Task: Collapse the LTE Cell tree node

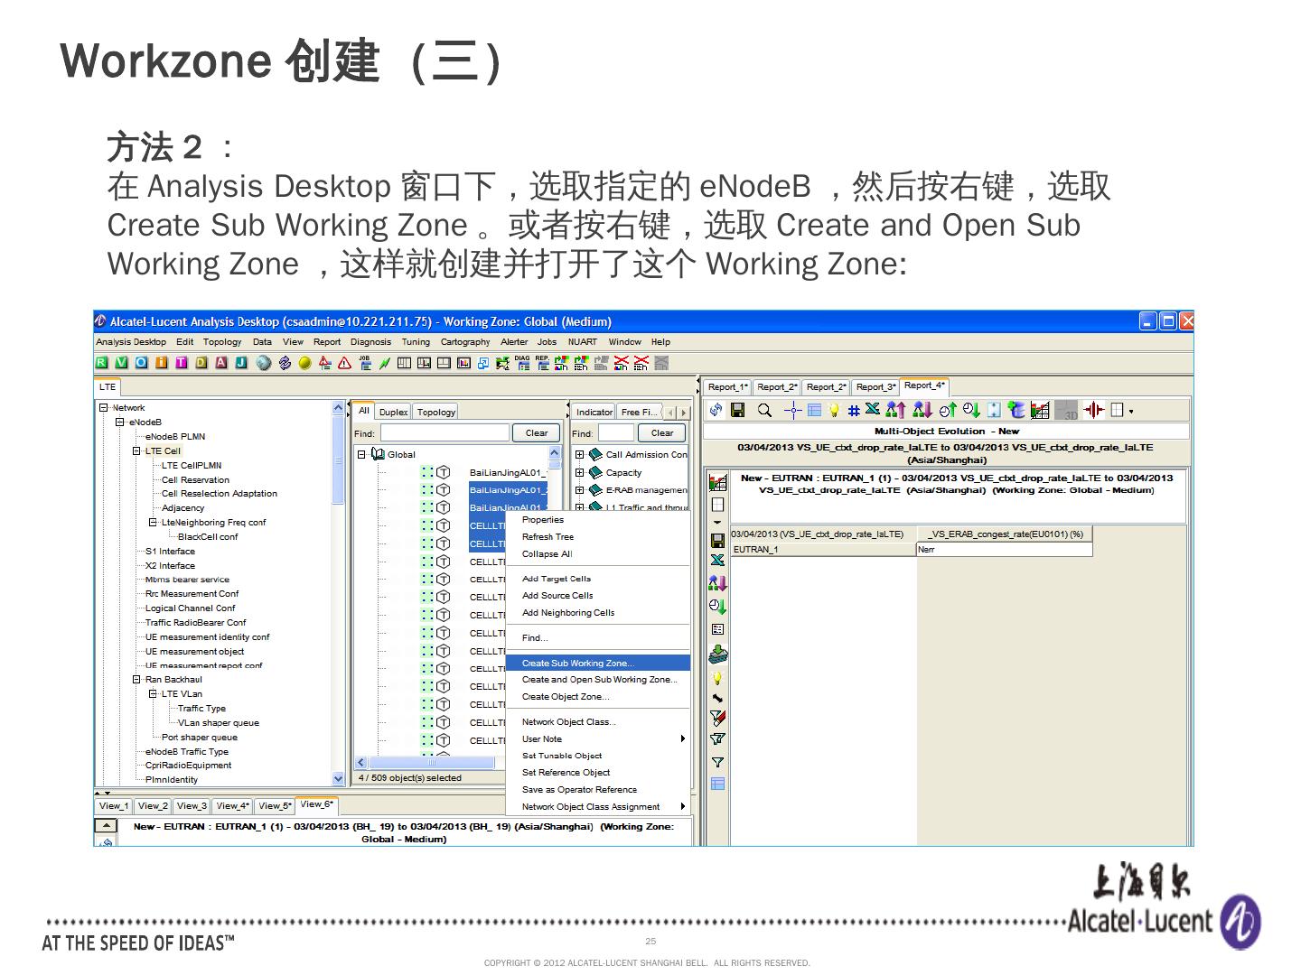Action: coord(136,451)
